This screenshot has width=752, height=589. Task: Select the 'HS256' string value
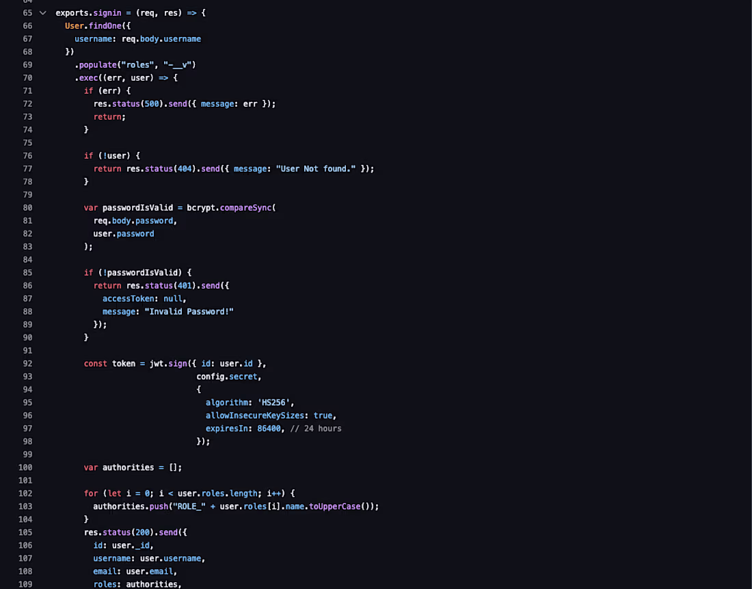[273, 402]
